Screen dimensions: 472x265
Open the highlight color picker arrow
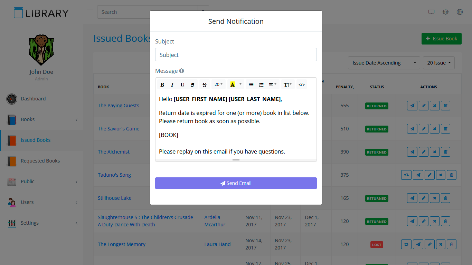tap(240, 85)
